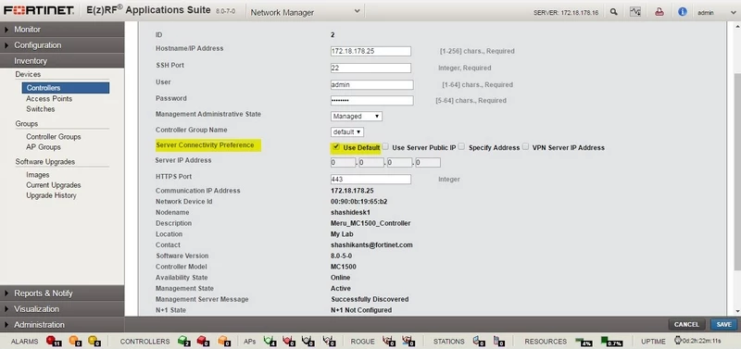This screenshot has height=349, width=741.
Task: Click the red critical alarms icon showing 11
Action: coord(53,341)
